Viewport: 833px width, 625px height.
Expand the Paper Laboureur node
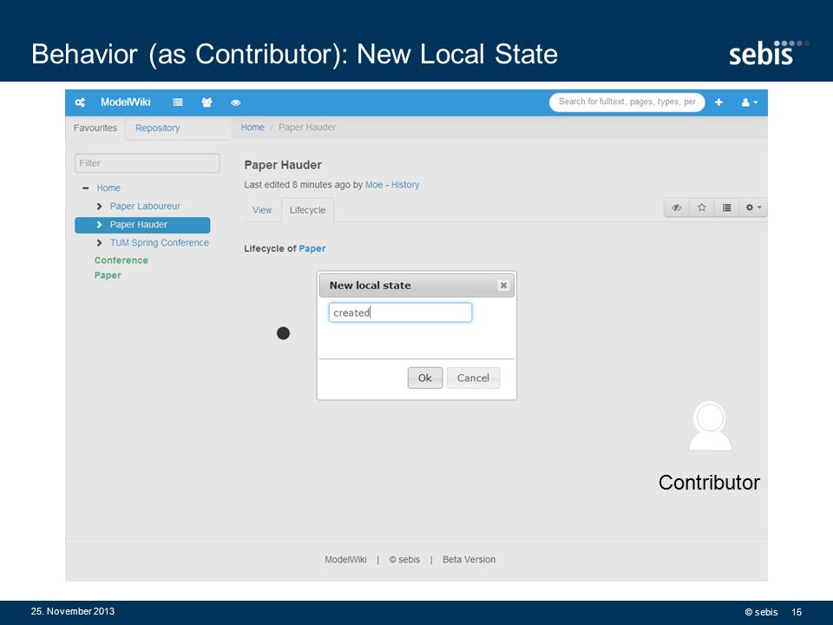[99, 207]
